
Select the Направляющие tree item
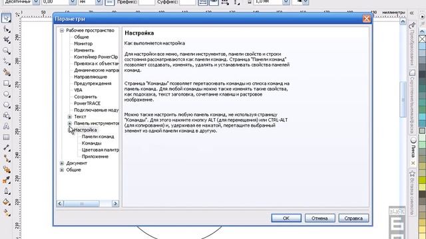[x=91, y=77]
